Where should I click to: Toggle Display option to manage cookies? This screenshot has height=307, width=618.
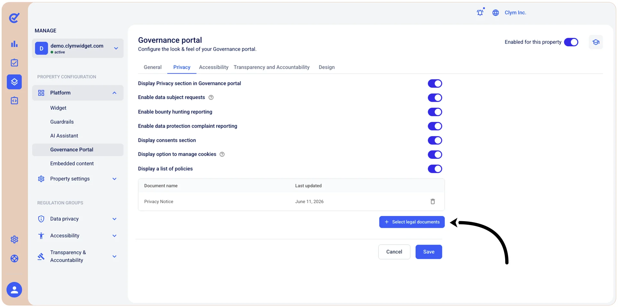(x=435, y=155)
